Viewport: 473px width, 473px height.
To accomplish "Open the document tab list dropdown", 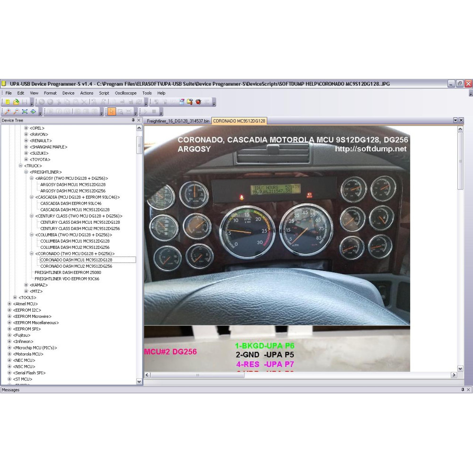I will click(455, 120).
